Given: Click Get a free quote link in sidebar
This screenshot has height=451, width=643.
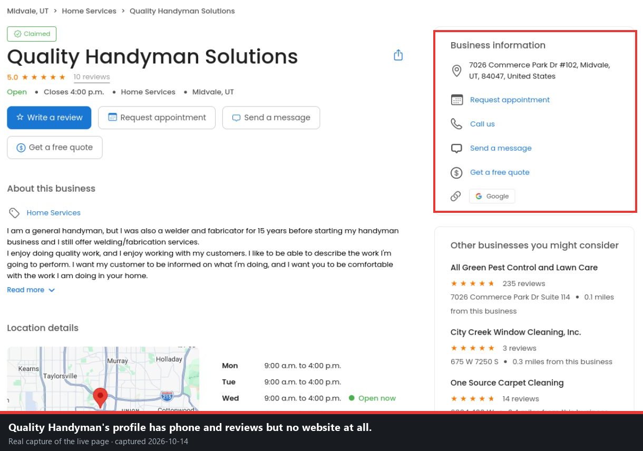Looking at the screenshot, I should (x=500, y=172).
